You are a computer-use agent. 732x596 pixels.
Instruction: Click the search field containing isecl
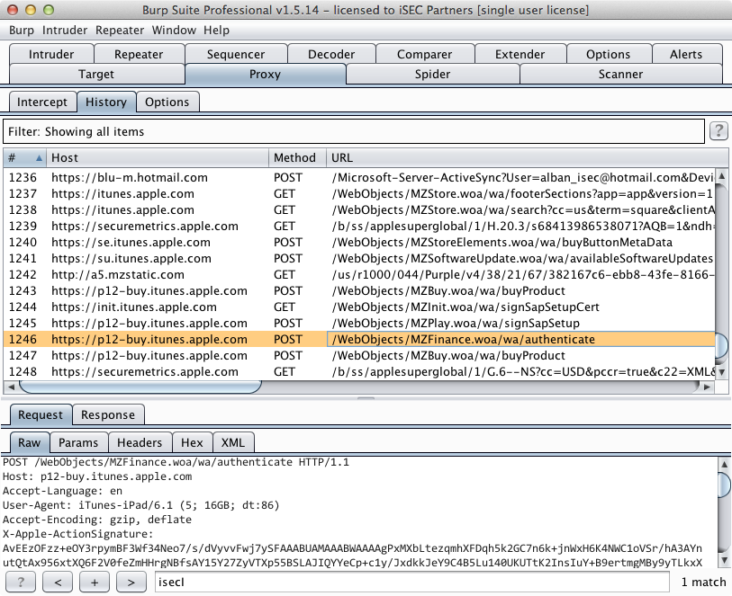point(412,582)
